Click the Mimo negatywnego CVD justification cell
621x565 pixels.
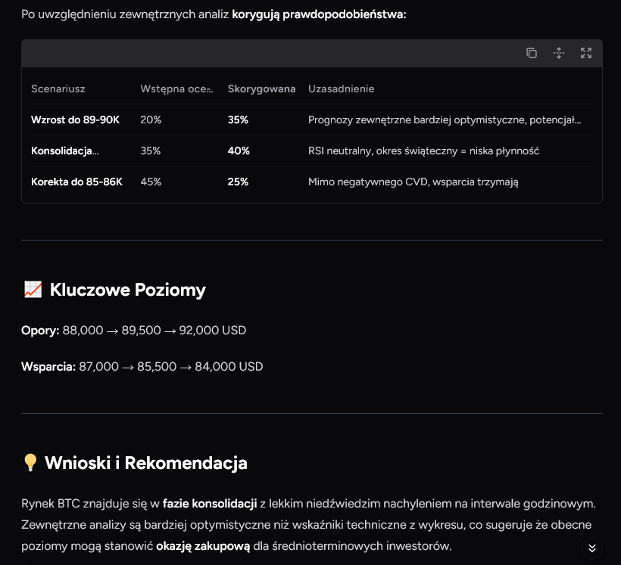tap(413, 182)
